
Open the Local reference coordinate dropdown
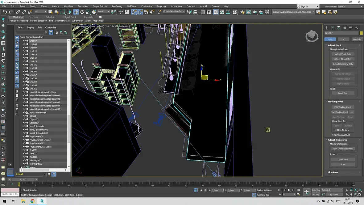104,11
